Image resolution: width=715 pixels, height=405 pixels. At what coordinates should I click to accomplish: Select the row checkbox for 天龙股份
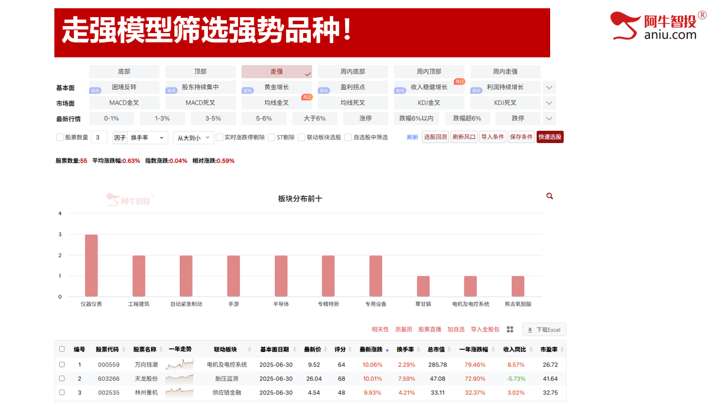click(x=62, y=378)
